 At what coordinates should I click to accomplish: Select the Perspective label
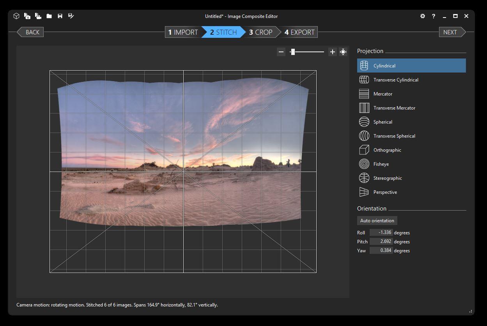(385, 192)
